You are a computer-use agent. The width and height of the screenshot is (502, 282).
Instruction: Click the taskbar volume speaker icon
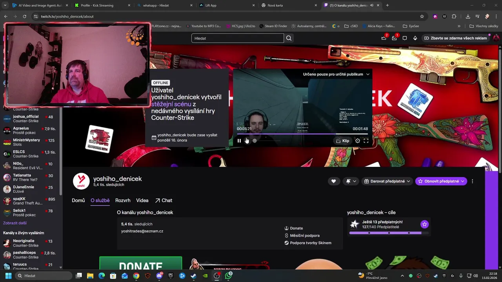click(476, 276)
